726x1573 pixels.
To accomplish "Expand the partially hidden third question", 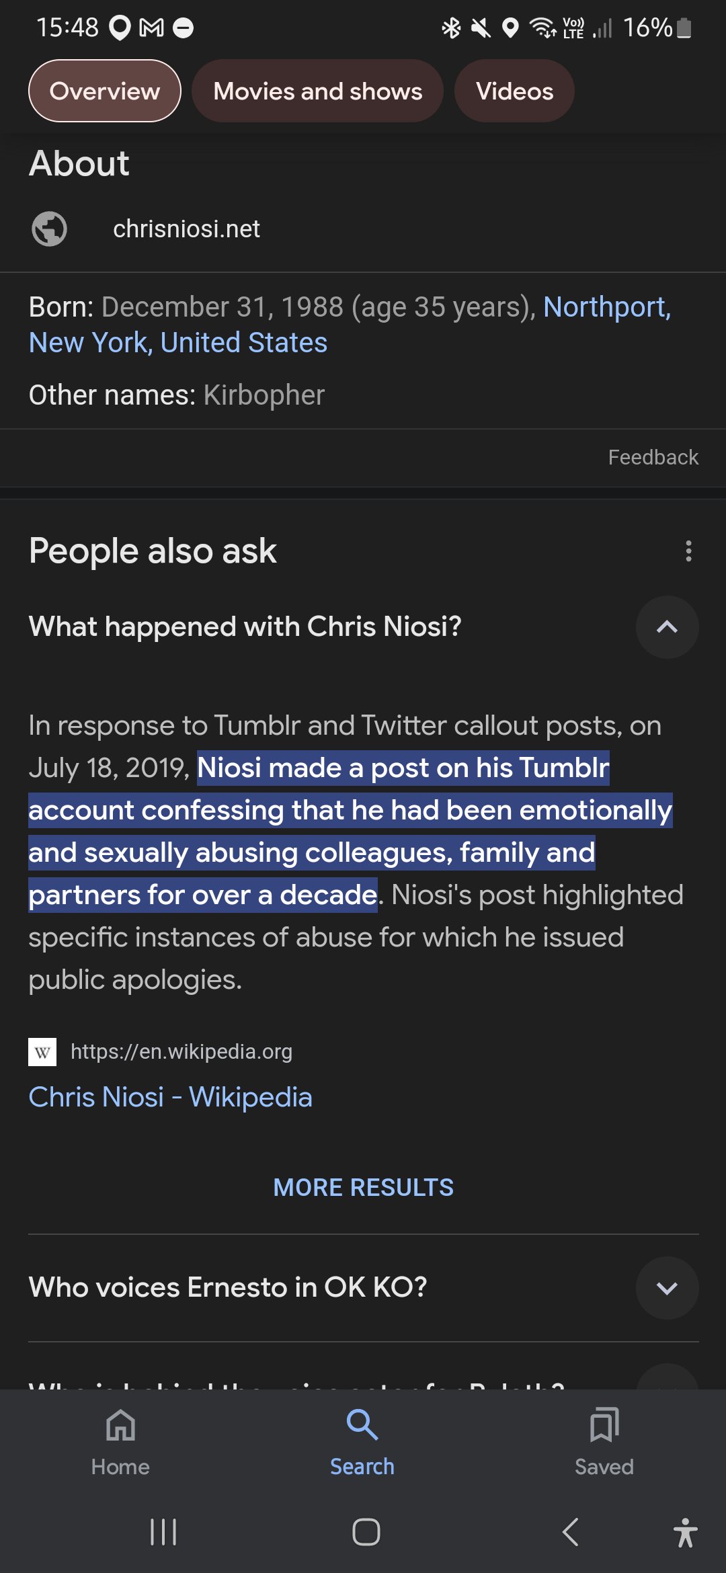I will pyautogui.click(x=667, y=1378).
